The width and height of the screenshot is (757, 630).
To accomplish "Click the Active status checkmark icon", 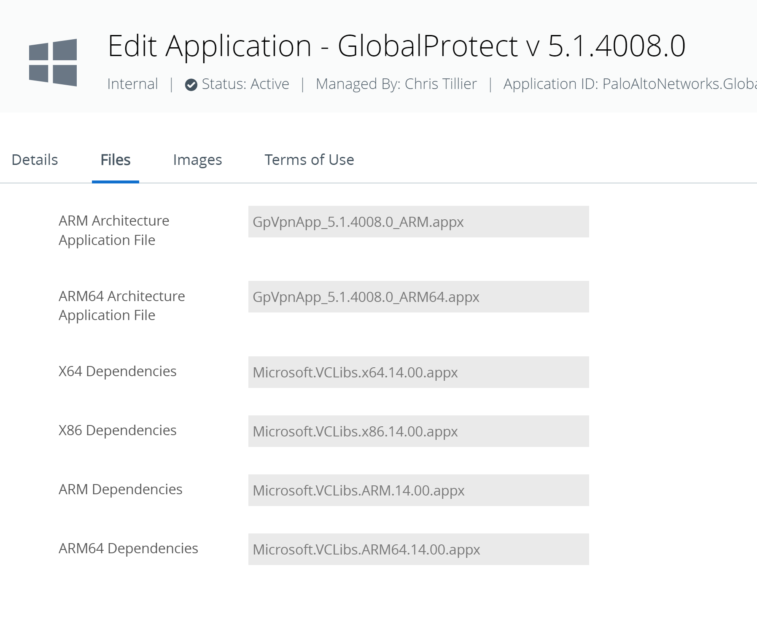I will tap(191, 85).
